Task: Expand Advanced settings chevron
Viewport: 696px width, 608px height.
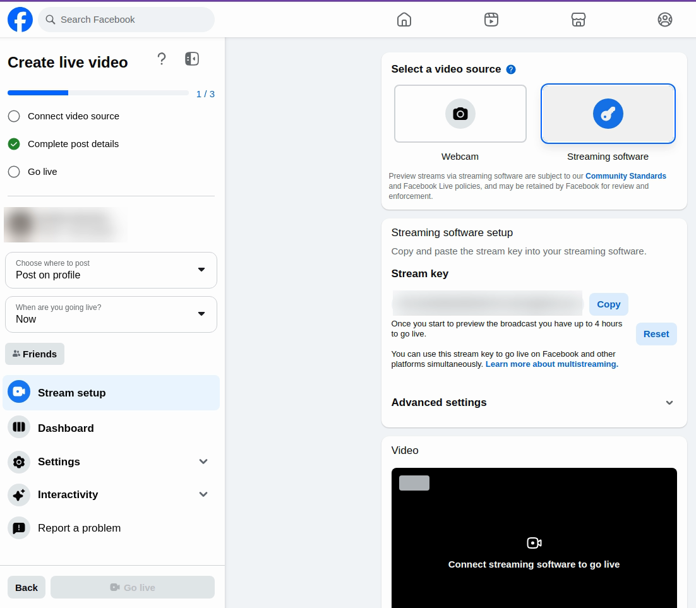Action: click(x=669, y=403)
